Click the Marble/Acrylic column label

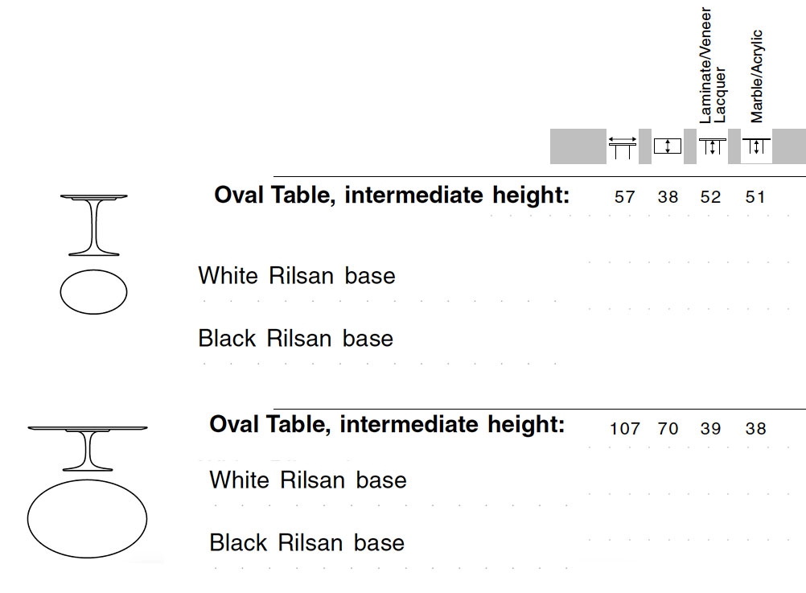point(756,76)
